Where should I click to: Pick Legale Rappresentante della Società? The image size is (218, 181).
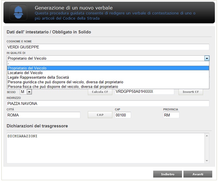click(x=108, y=77)
